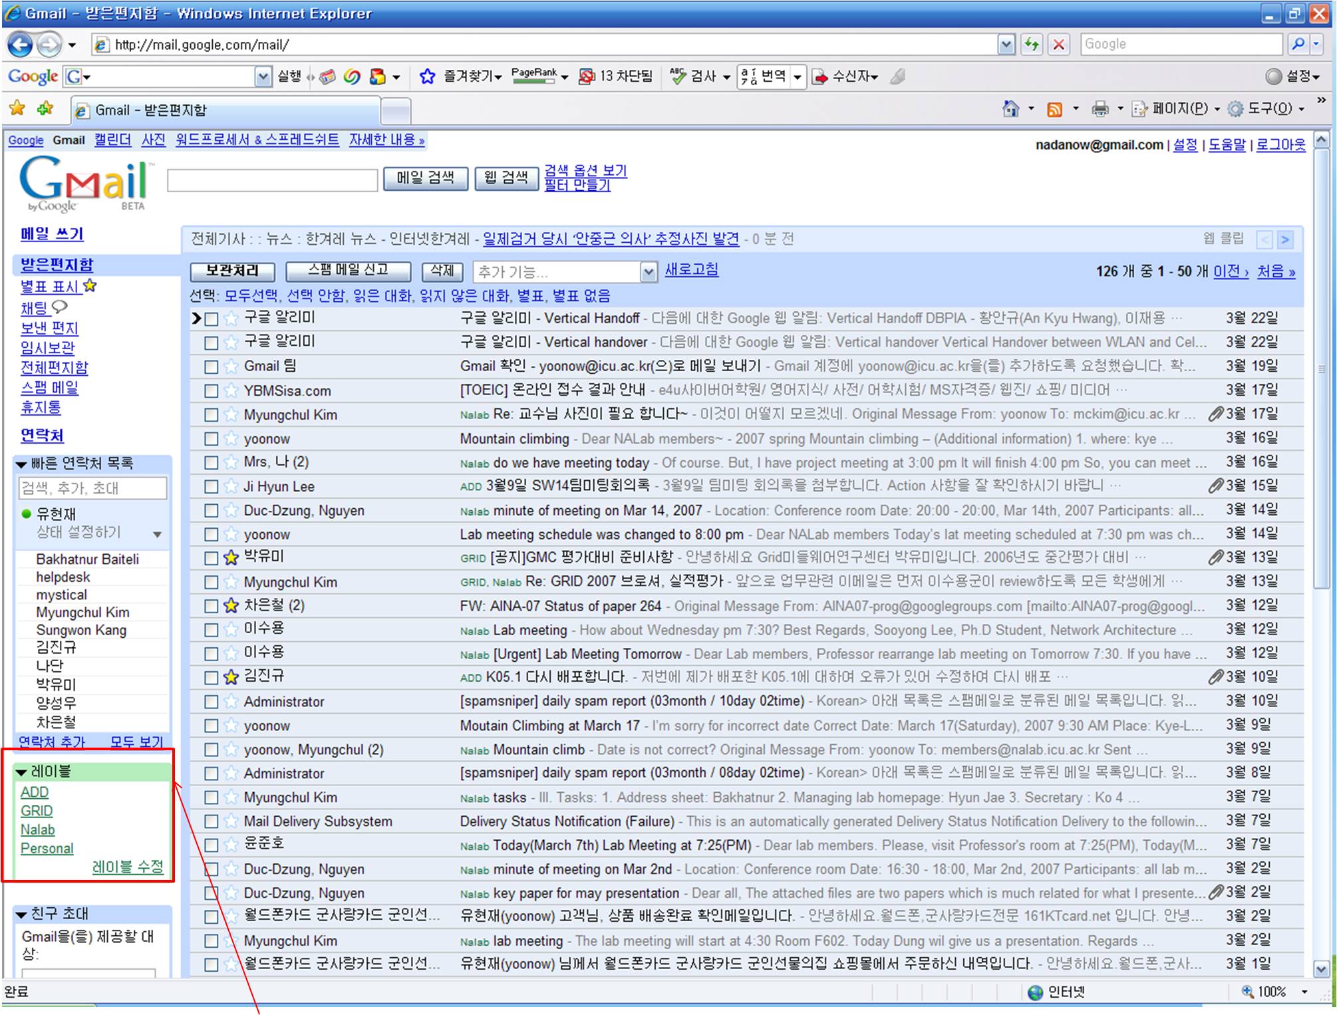Unstar the 차은철 AINA-07 message star
This screenshot has width=1337, height=1015.
click(x=231, y=605)
